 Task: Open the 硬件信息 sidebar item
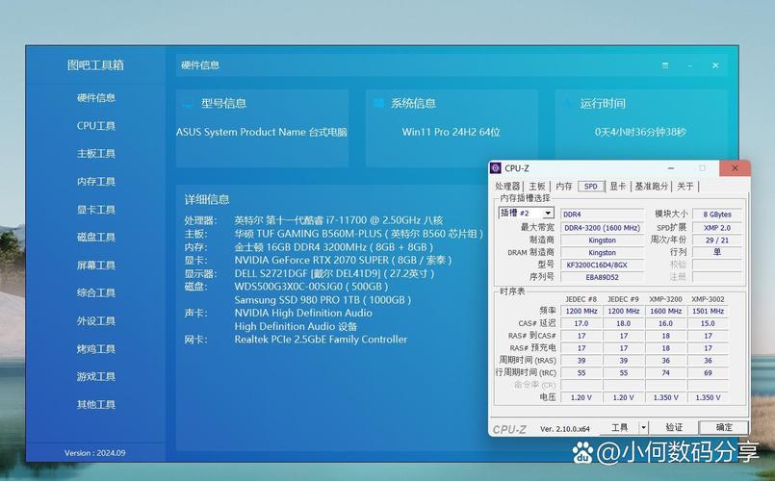tap(96, 98)
